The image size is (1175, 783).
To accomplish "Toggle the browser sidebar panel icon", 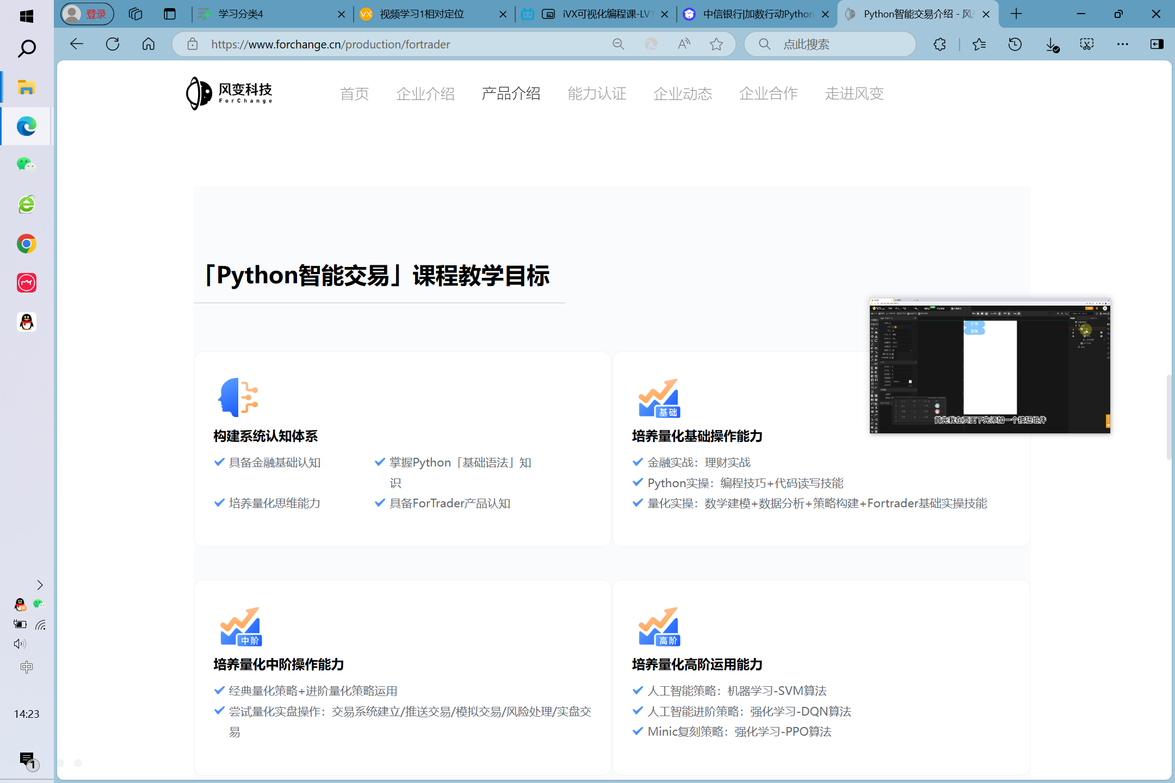I will pos(1157,44).
